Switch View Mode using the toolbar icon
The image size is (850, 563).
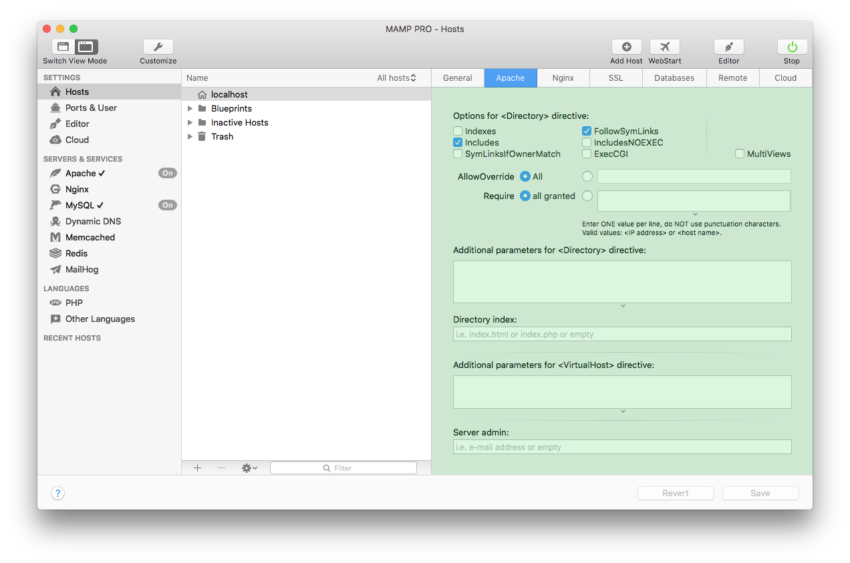[x=74, y=47]
